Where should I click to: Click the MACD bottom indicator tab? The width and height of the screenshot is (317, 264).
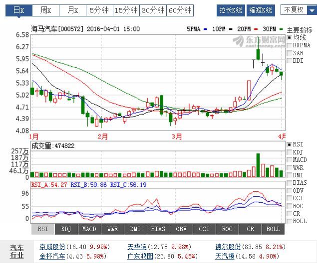pyautogui.click(x=89, y=229)
